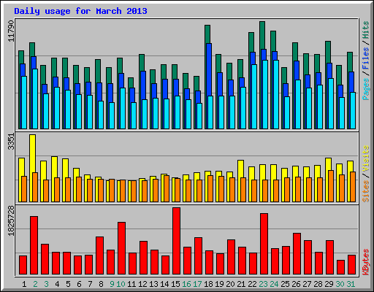Click the y-axis value 1825728
The width and height of the screenshot is (374, 292).
pyautogui.click(x=11, y=221)
